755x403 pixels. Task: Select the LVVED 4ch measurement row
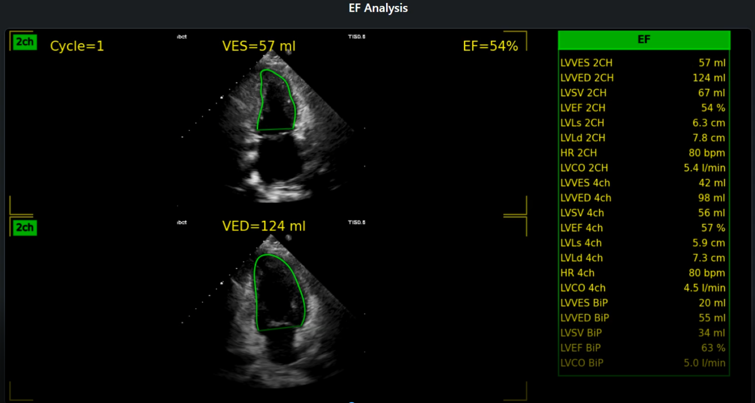(x=643, y=198)
